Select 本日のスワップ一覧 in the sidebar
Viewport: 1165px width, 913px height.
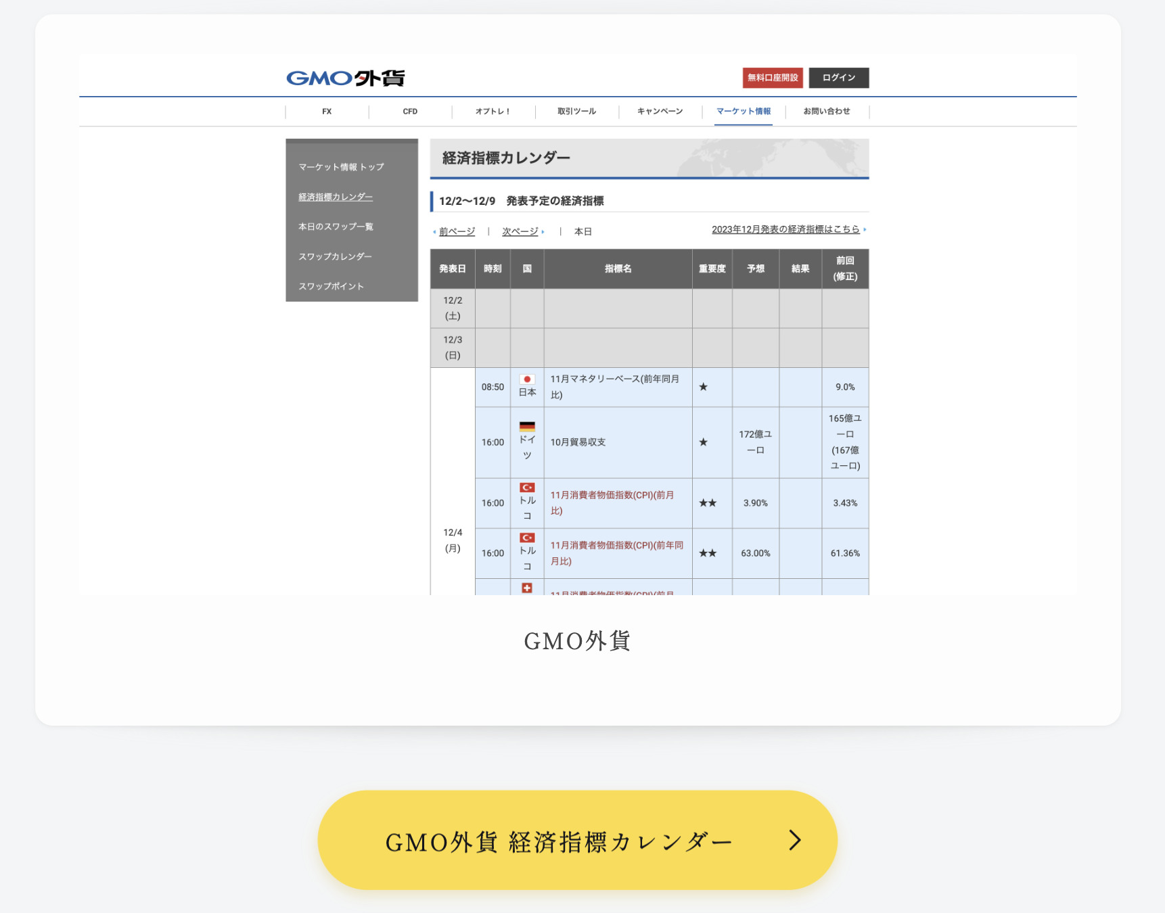[336, 227]
